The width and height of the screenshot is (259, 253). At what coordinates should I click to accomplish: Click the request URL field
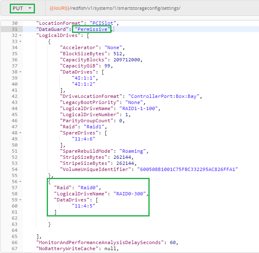152,8
